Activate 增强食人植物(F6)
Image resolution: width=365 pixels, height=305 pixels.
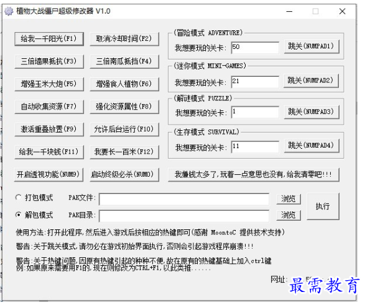[x=124, y=84]
